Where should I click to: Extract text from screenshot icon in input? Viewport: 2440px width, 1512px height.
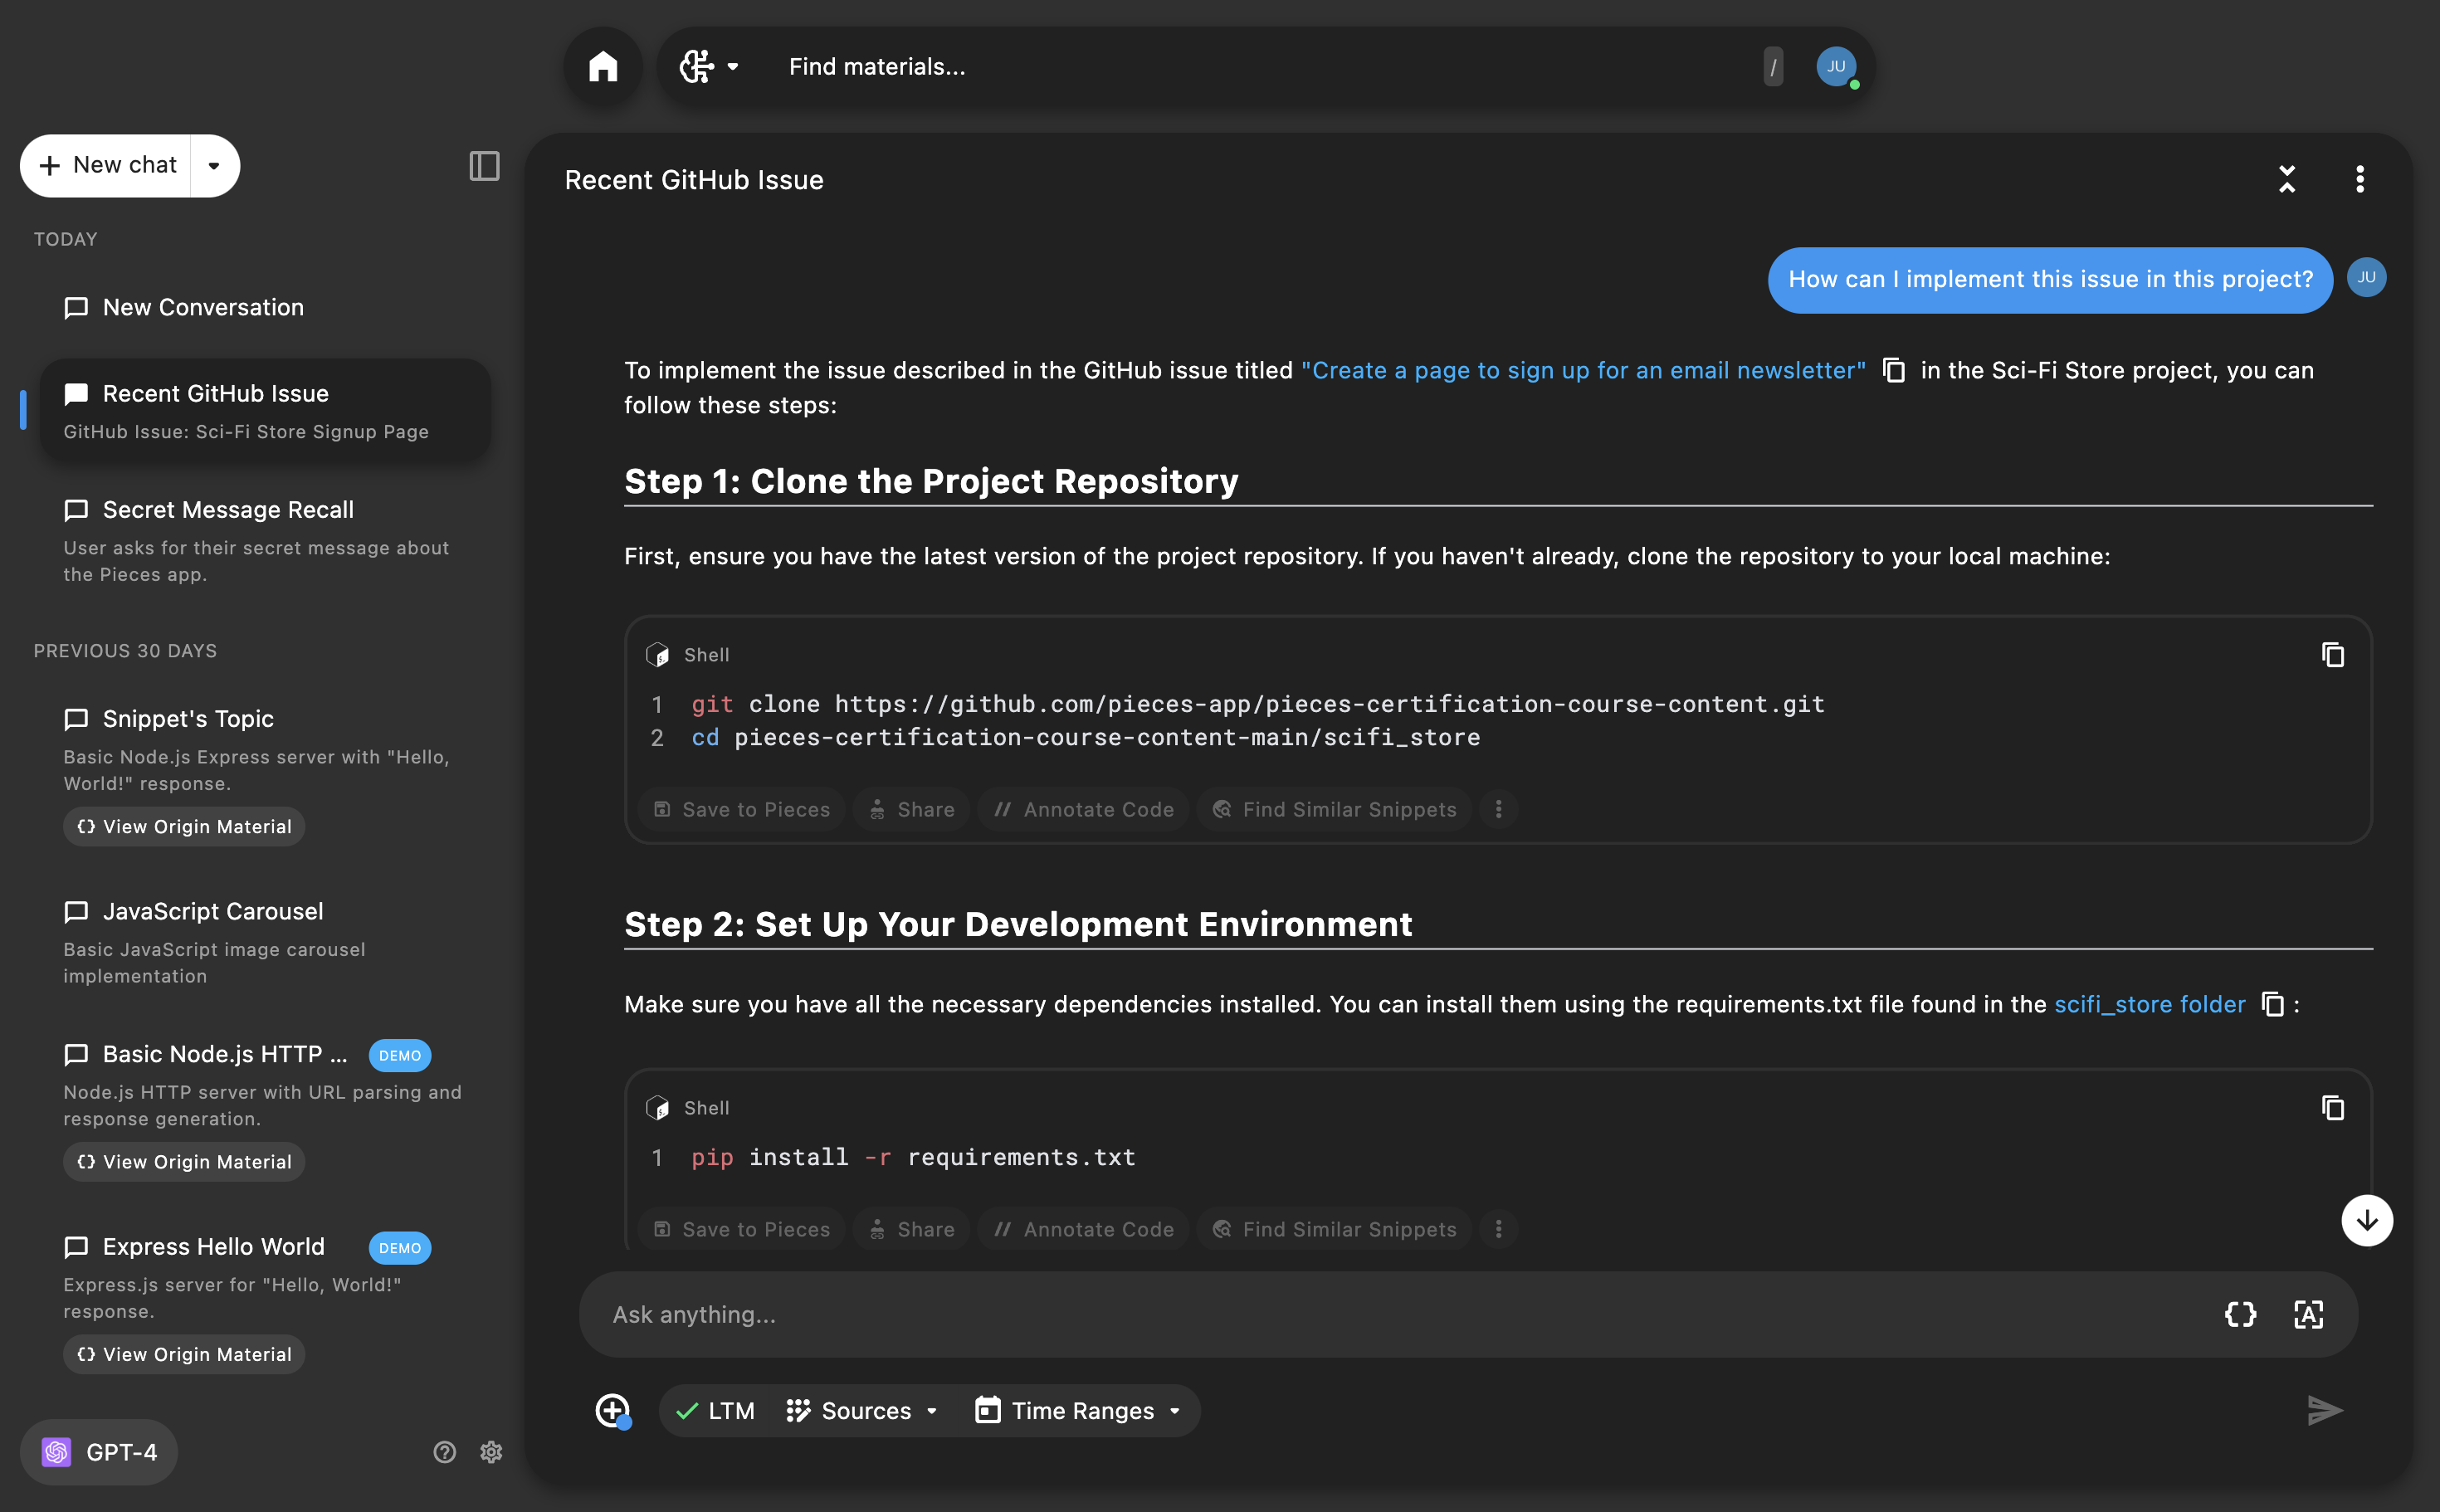[2308, 1314]
